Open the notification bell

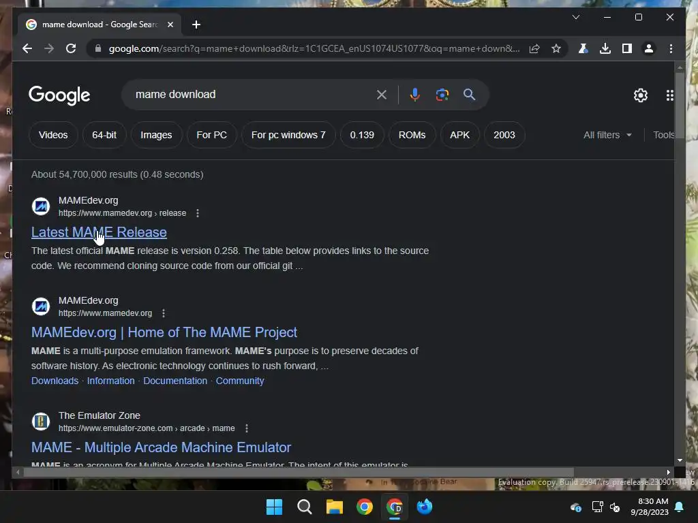coord(680,507)
